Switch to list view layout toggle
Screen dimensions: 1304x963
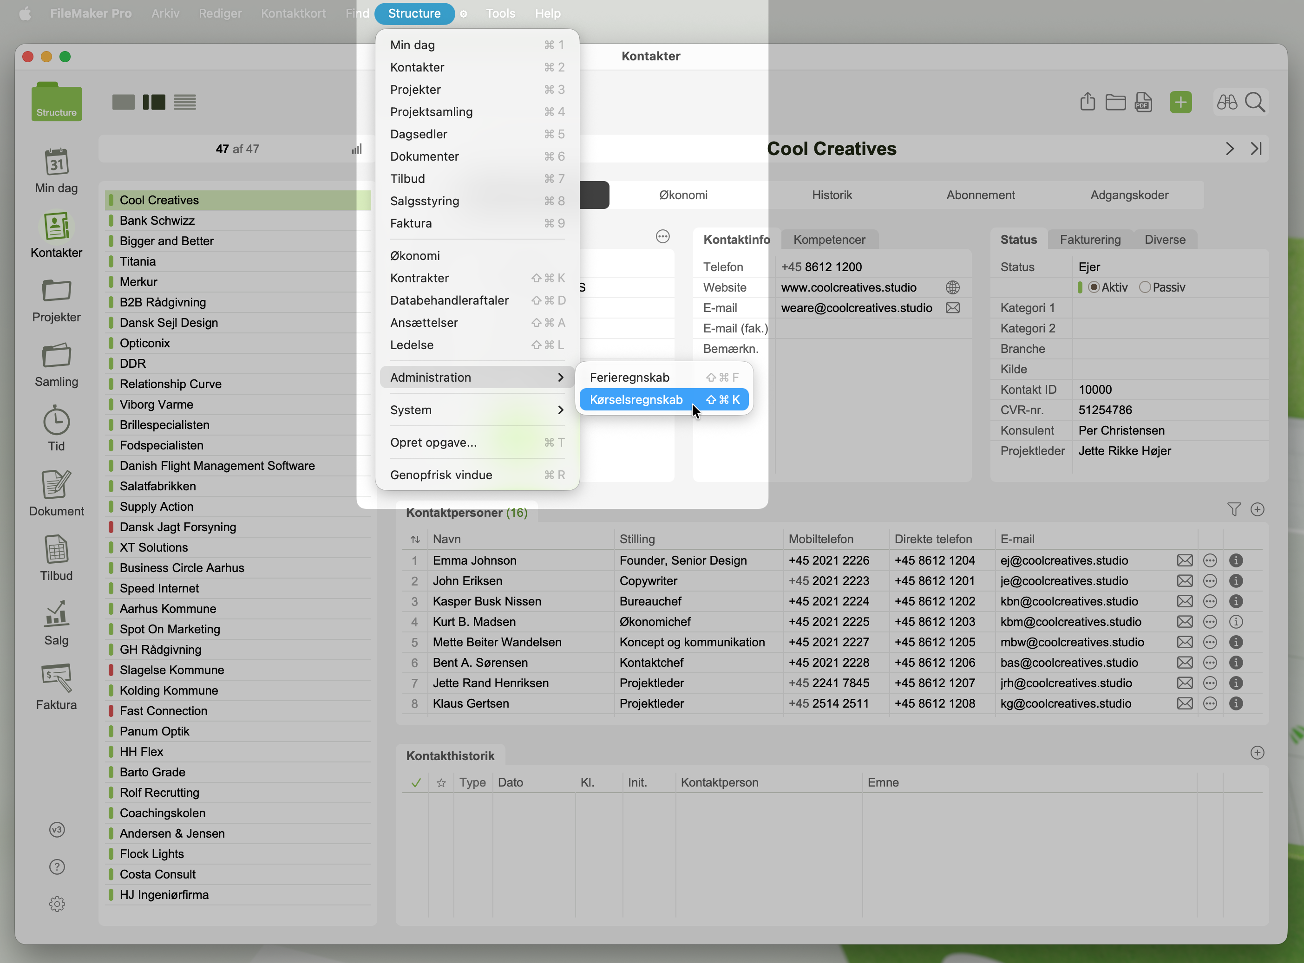[x=185, y=103]
